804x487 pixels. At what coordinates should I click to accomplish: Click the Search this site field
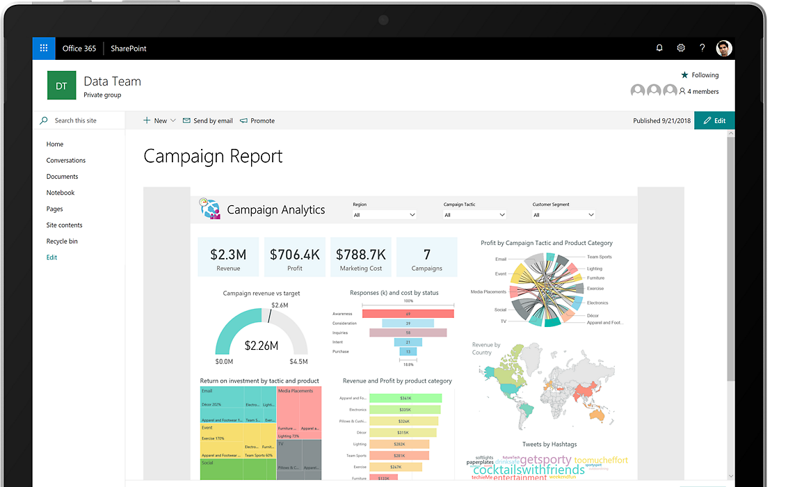click(83, 120)
